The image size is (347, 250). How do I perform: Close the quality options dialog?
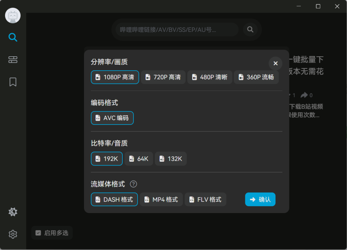275,63
